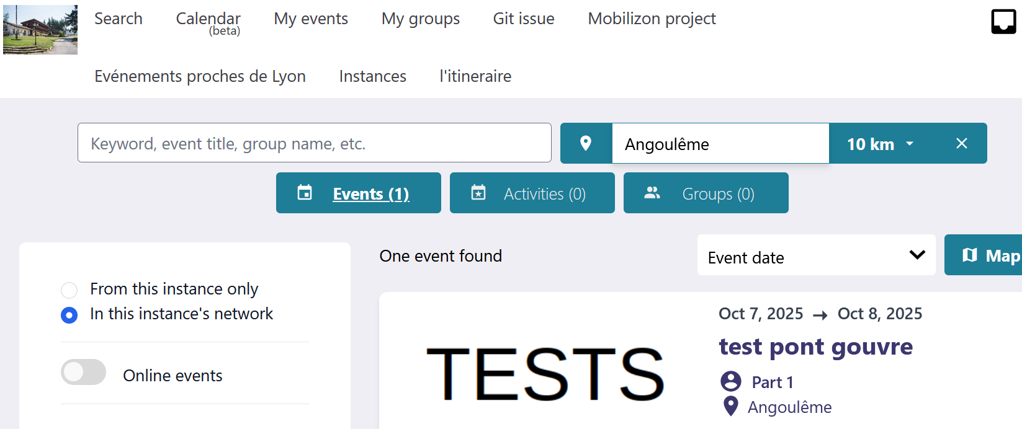Viewport: 1022px width, 429px height.
Task: Click the location pin icon beside Angoulême field
Action: (585, 143)
